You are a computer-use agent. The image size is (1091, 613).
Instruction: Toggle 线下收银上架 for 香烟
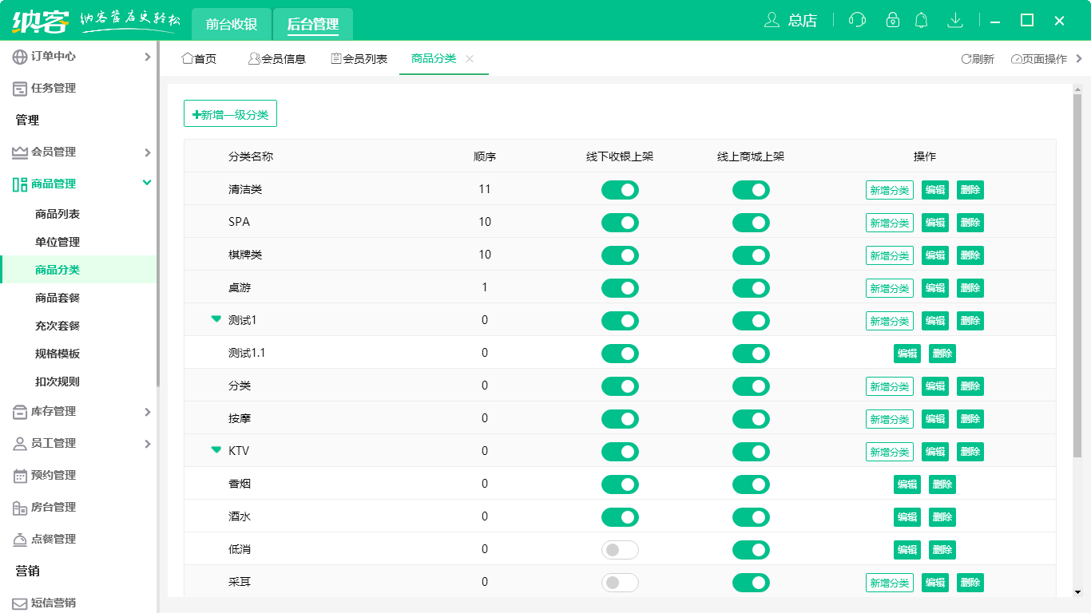pyautogui.click(x=620, y=484)
